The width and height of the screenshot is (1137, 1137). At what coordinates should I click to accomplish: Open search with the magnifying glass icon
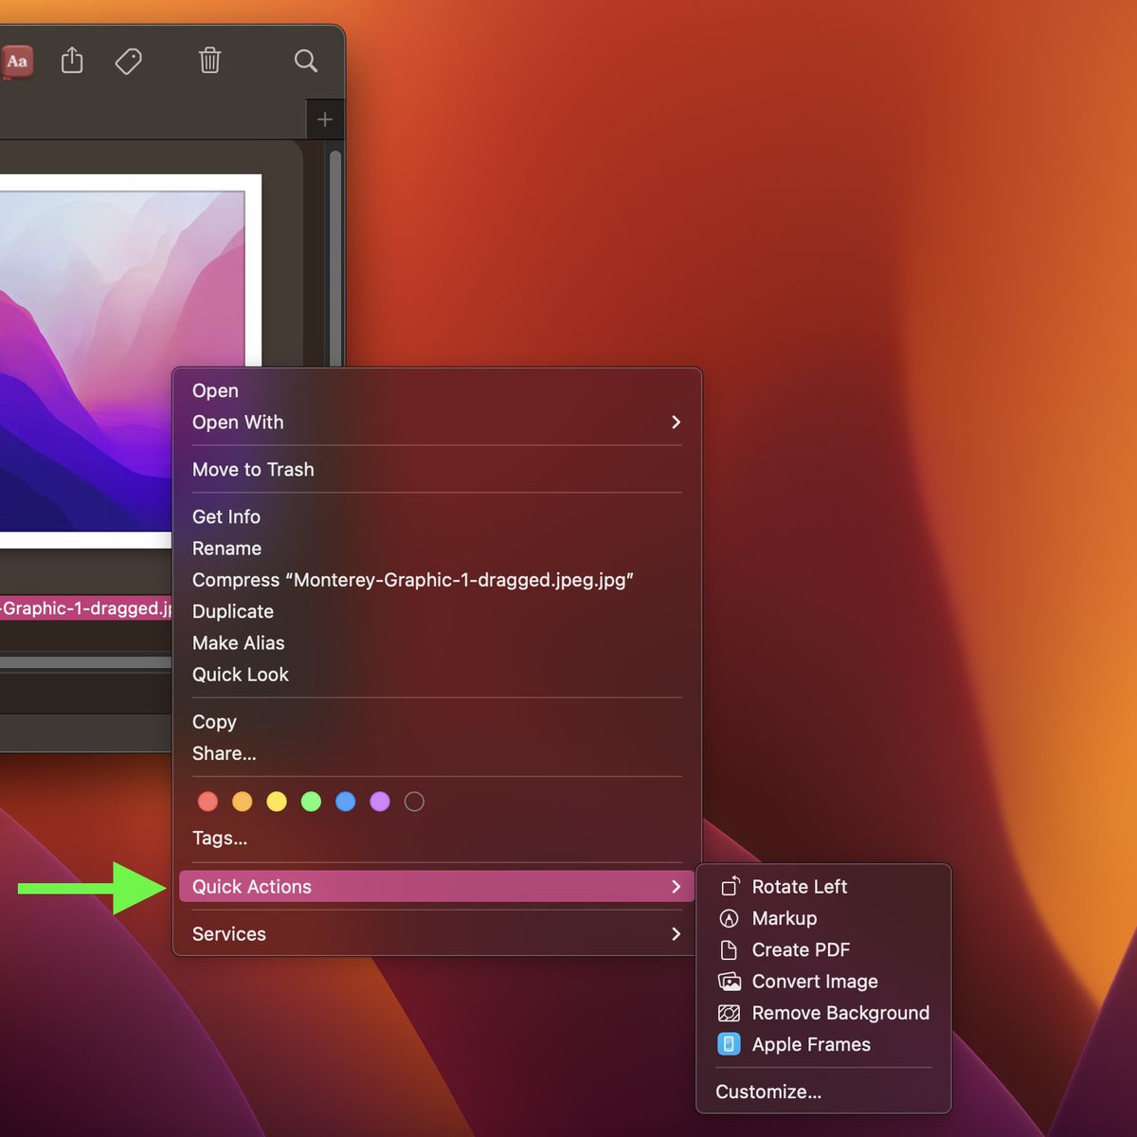(305, 61)
